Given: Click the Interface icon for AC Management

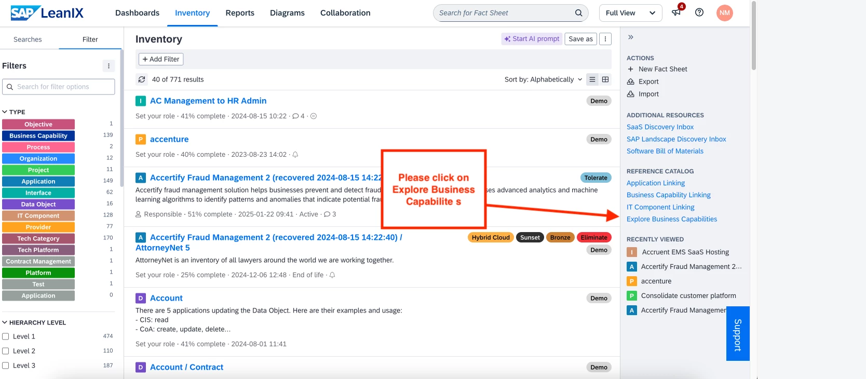Looking at the screenshot, I should coord(140,101).
